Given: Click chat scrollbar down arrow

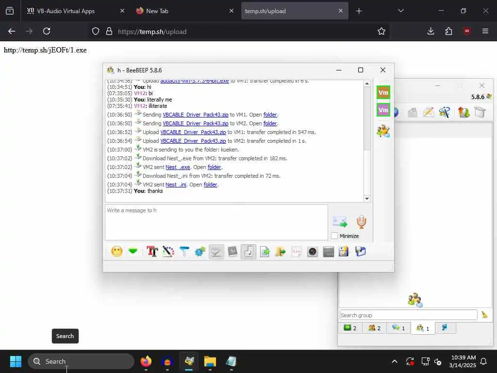Looking at the screenshot, I should click(367, 199).
